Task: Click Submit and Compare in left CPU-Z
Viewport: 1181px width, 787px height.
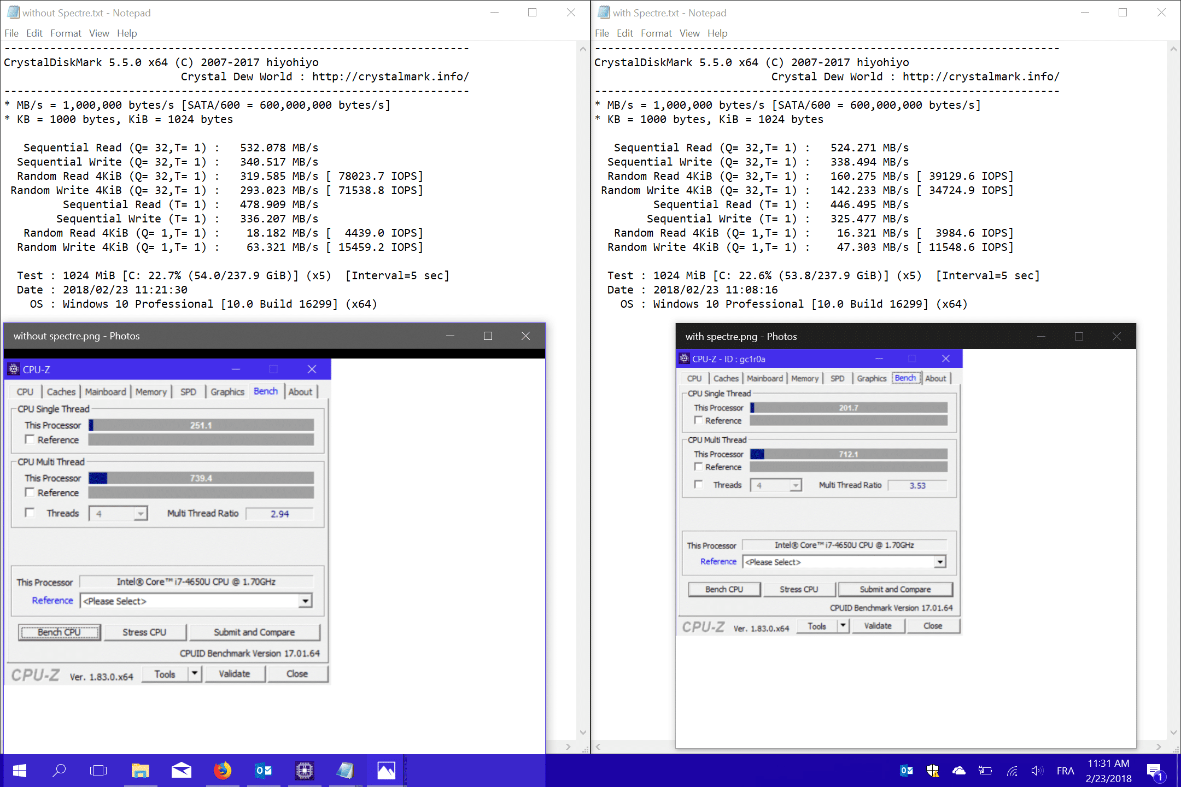Action: click(254, 632)
